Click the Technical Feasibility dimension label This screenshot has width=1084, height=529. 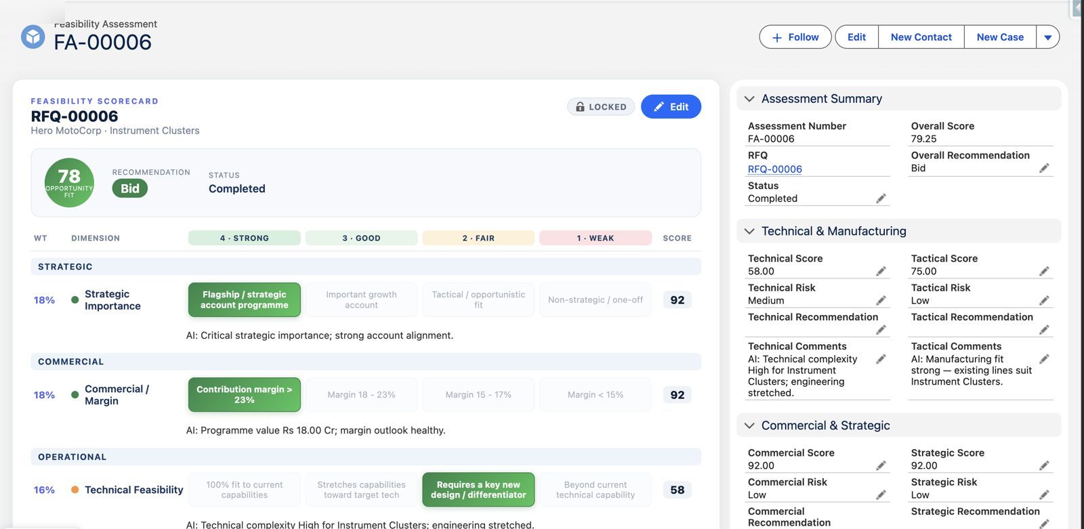click(134, 490)
